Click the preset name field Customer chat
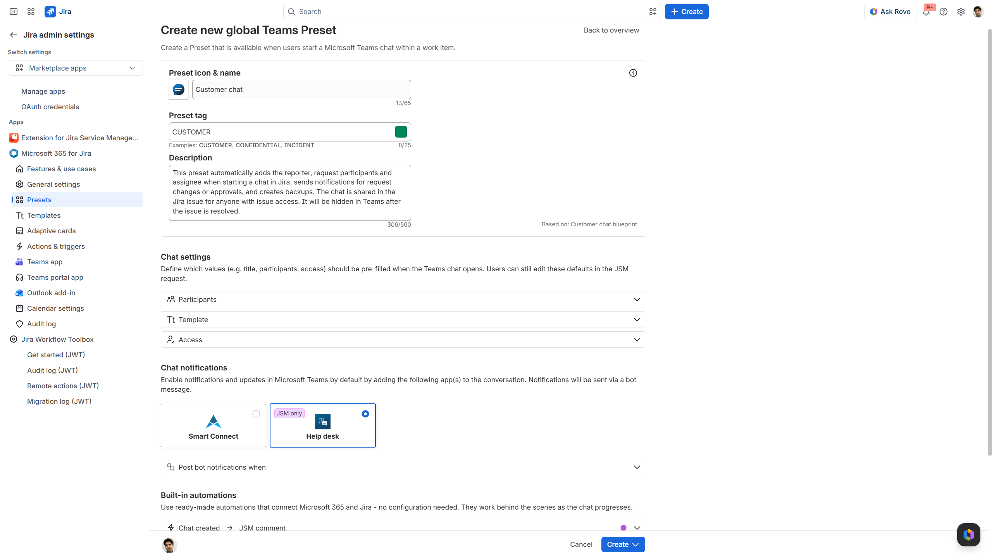The width and height of the screenshot is (992, 558). pos(301,90)
